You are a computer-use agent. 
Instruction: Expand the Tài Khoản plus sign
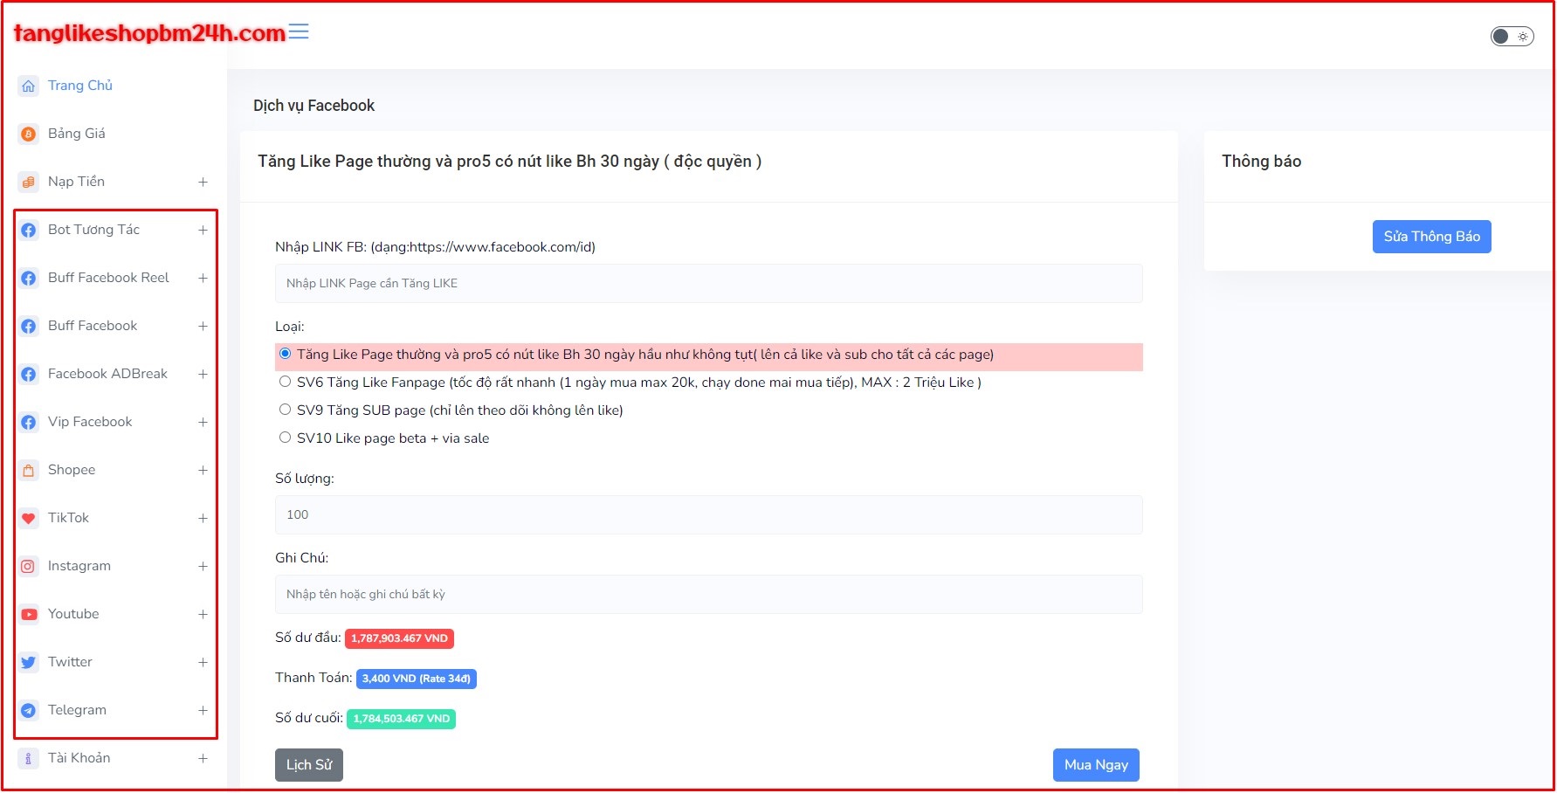pyautogui.click(x=203, y=758)
